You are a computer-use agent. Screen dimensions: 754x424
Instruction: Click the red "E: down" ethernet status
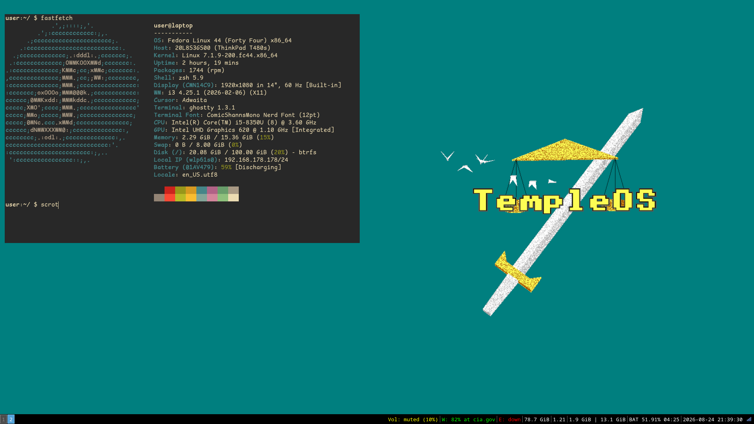[510, 420]
